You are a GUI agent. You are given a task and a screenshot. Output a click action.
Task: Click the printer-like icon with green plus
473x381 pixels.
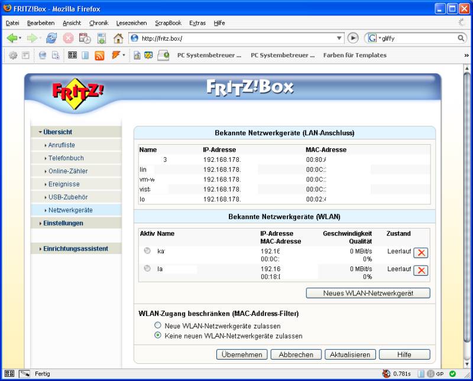(x=163, y=56)
